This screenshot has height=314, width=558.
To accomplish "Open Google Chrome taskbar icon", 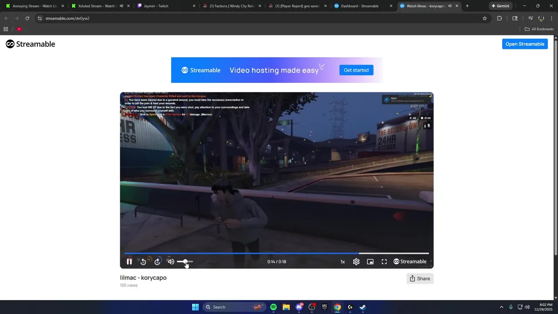I will click(337, 307).
